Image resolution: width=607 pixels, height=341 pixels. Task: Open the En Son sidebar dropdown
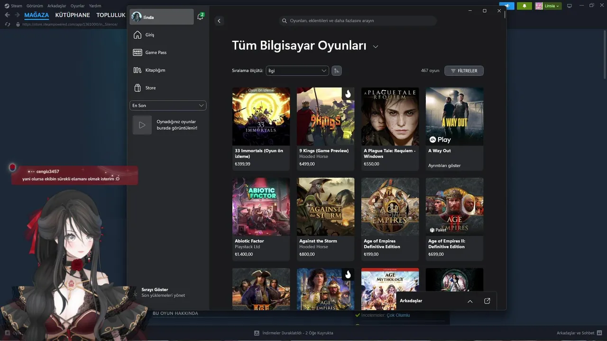point(168,105)
